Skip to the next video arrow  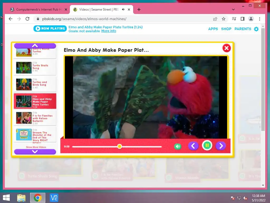pyautogui.click(x=221, y=146)
